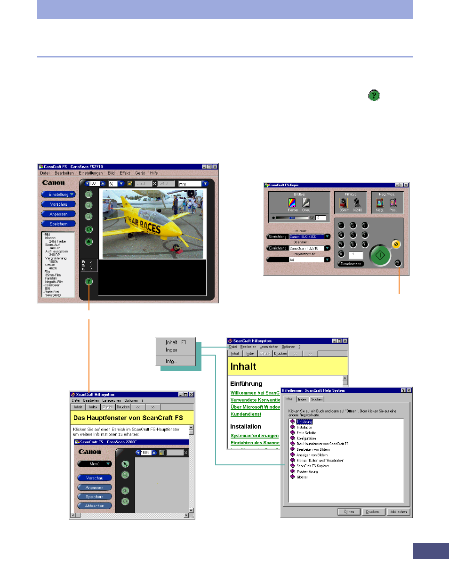The image size is (449, 568).
Task: Click the rotate icon in the scan toolbar
Action: (x=89, y=229)
